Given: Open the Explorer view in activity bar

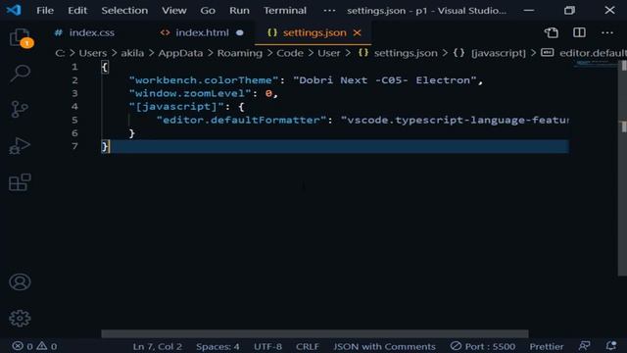Looking at the screenshot, I should click(x=20, y=37).
